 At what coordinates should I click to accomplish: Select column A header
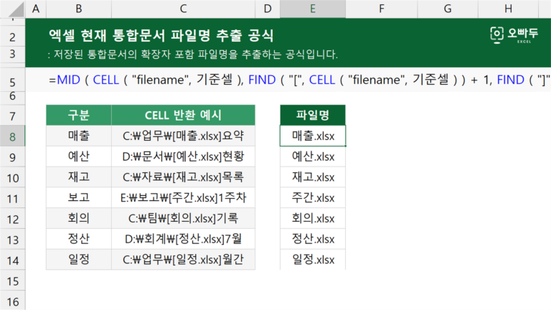pyautogui.click(x=36, y=9)
